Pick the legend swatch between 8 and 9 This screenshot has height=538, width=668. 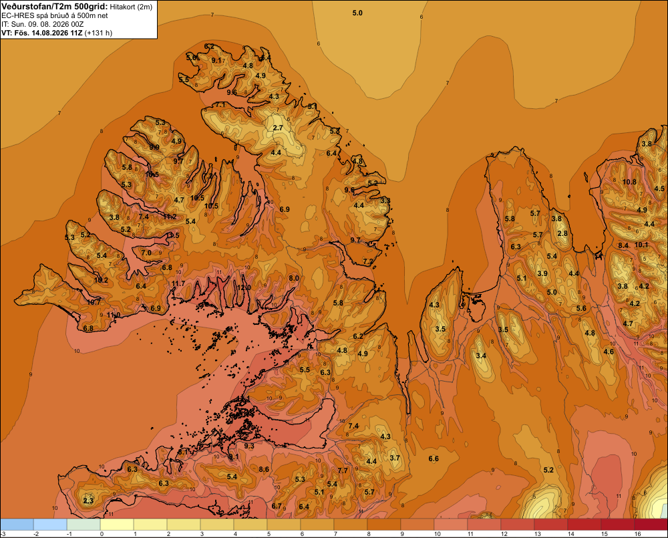(x=384, y=525)
